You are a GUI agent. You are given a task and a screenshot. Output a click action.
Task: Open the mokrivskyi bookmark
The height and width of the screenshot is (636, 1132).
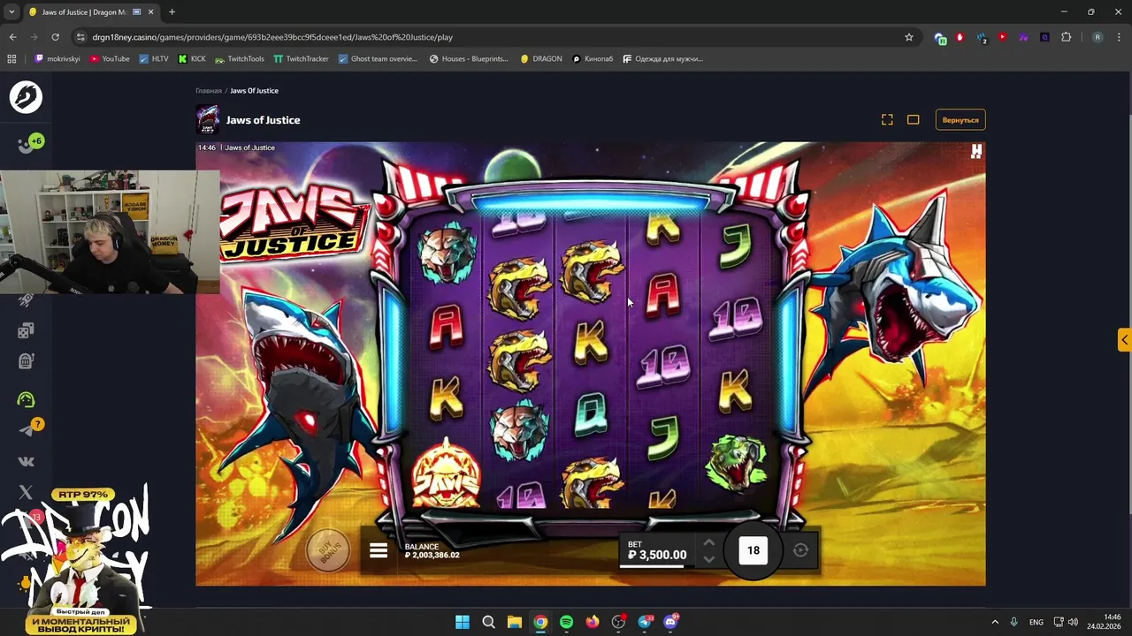57,59
